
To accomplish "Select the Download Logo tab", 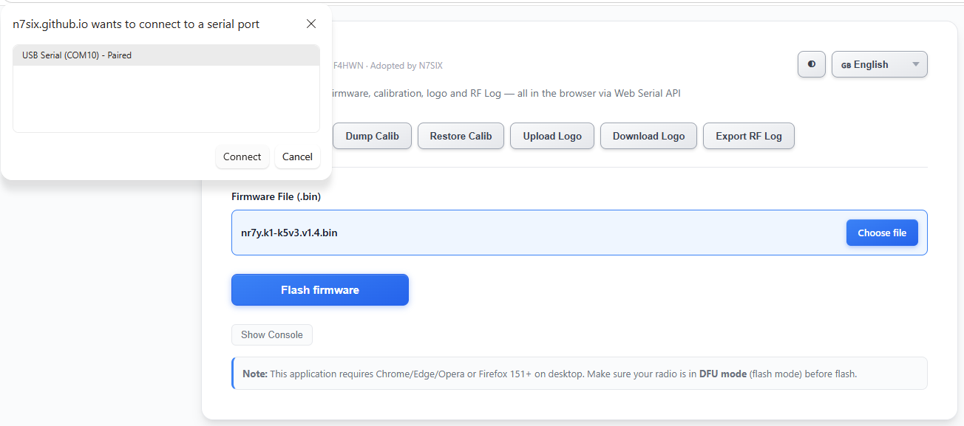I will pos(649,136).
